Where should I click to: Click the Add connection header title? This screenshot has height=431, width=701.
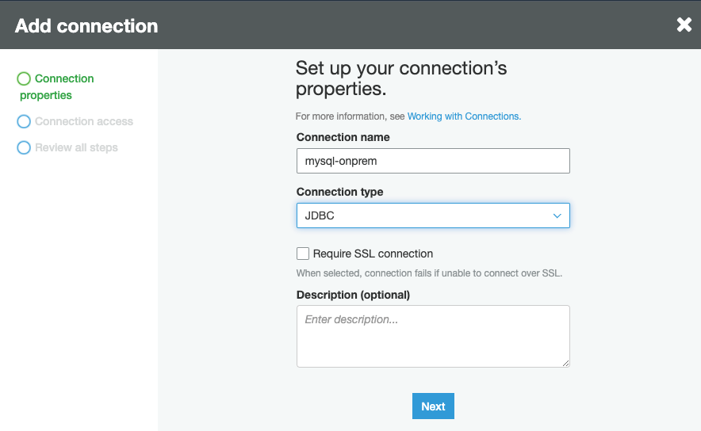[x=86, y=25]
